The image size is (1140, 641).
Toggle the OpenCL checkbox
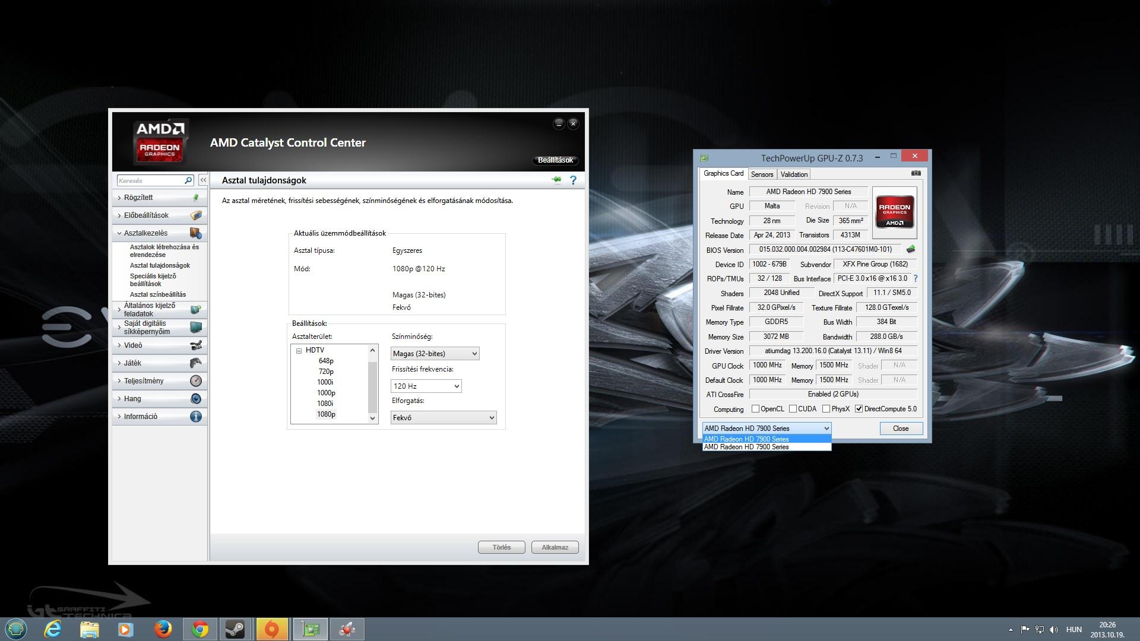click(755, 409)
